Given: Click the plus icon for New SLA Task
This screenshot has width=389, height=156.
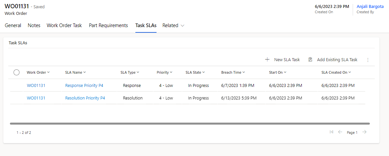Looking at the screenshot, I should (267, 60).
